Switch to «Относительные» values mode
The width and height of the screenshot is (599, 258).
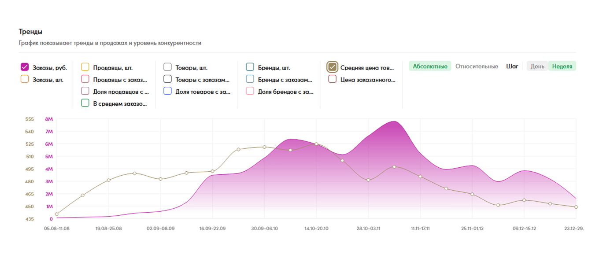[x=477, y=66]
